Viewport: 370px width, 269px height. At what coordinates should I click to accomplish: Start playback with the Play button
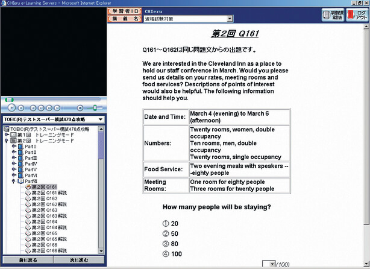11,108
